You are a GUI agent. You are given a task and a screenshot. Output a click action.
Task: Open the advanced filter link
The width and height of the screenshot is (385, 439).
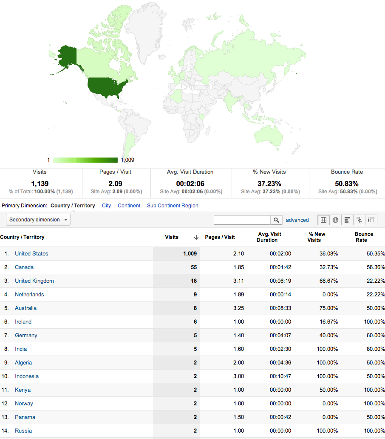pos(297,220)
